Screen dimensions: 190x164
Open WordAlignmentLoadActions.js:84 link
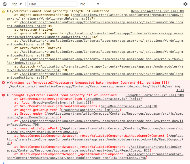[95, 43]
